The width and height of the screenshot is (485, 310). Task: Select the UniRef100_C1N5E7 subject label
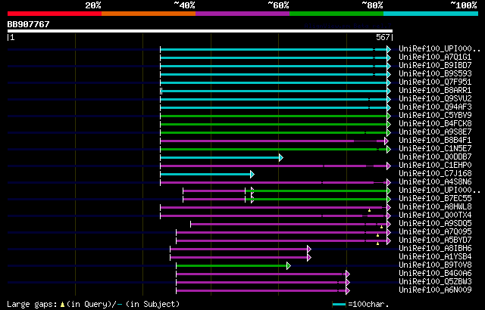[x=435, y=149]
